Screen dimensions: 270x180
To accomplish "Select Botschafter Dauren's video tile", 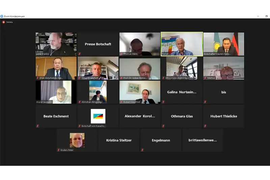I will click(224, 44).
